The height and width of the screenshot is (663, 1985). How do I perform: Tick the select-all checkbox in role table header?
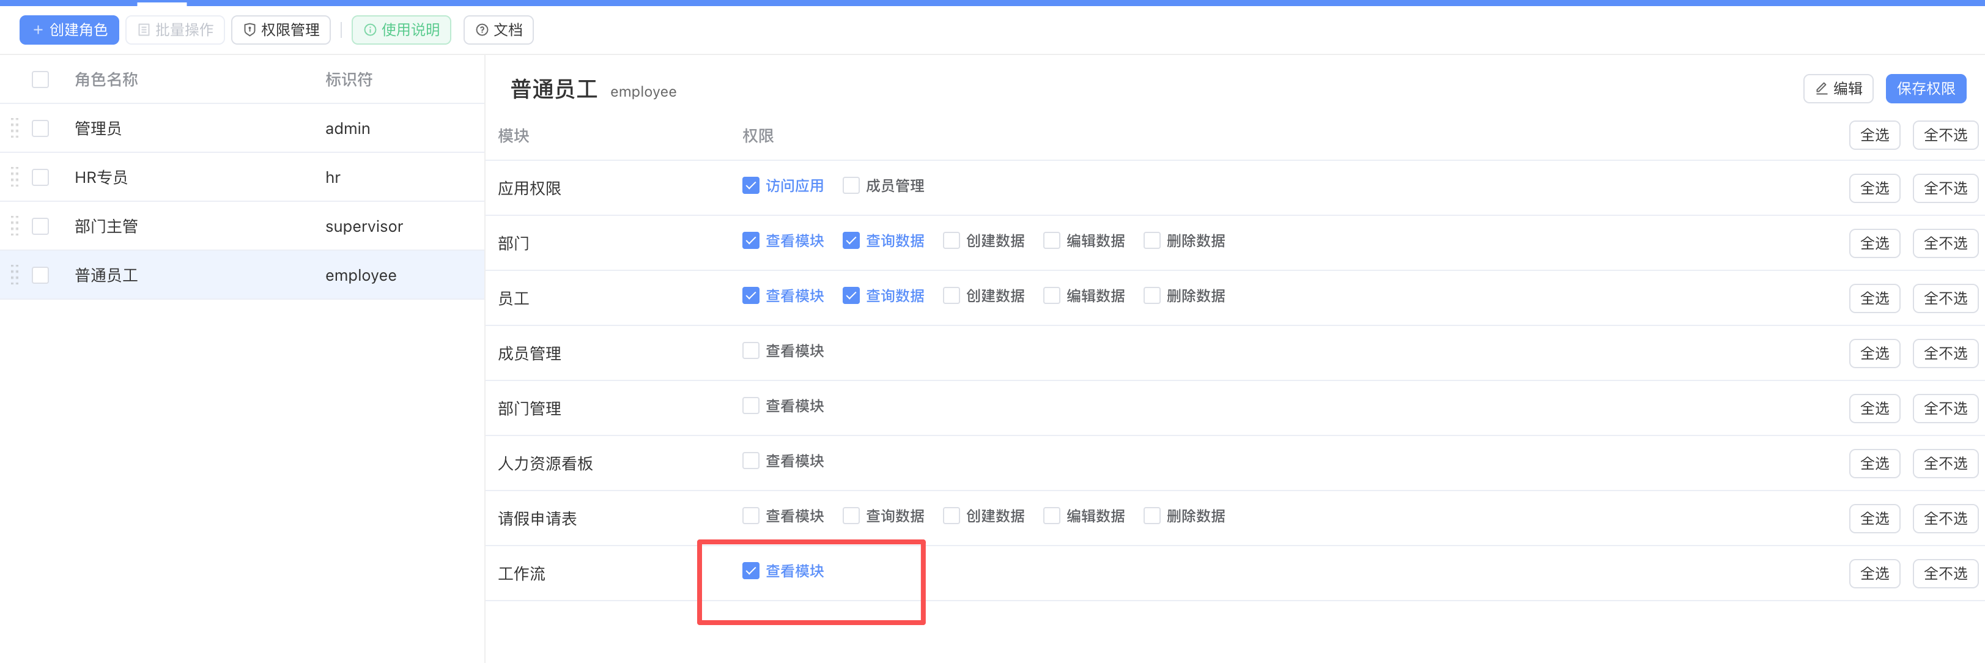[x=40, y=80]
